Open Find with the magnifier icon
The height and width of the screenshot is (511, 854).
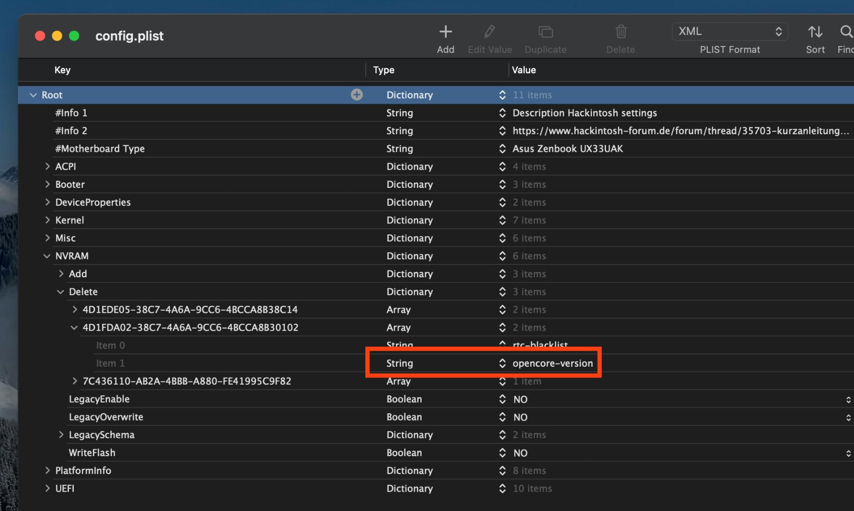[x=845, y=32]
